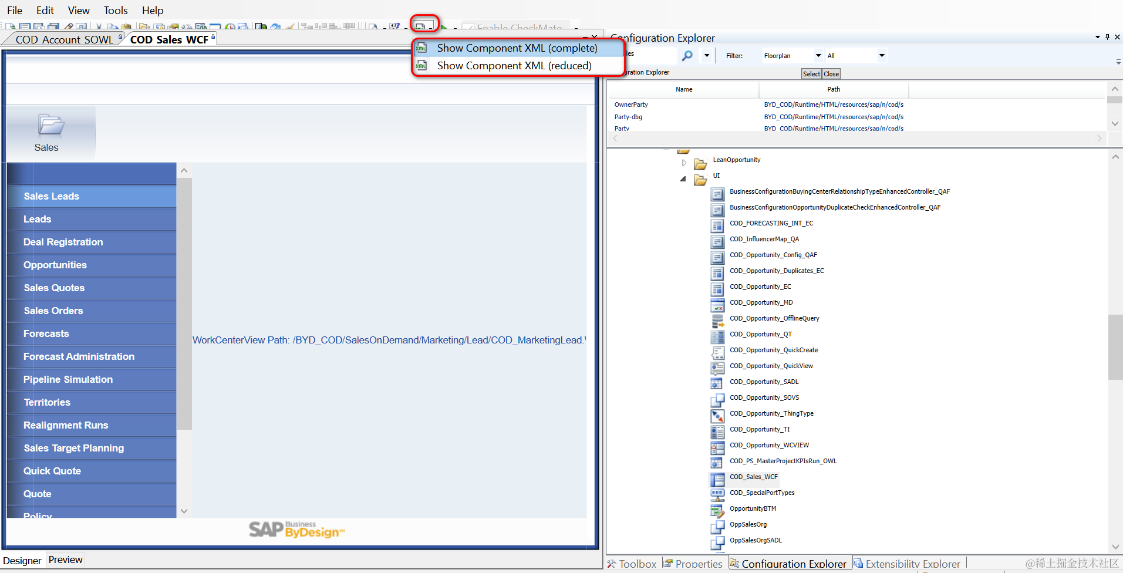Click the icon next to COD_FORECASTING_INT_EC

tap(717, 225)
